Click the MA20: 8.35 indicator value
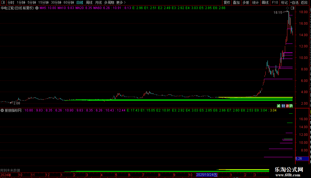311x178 pixels. [83, 8]
